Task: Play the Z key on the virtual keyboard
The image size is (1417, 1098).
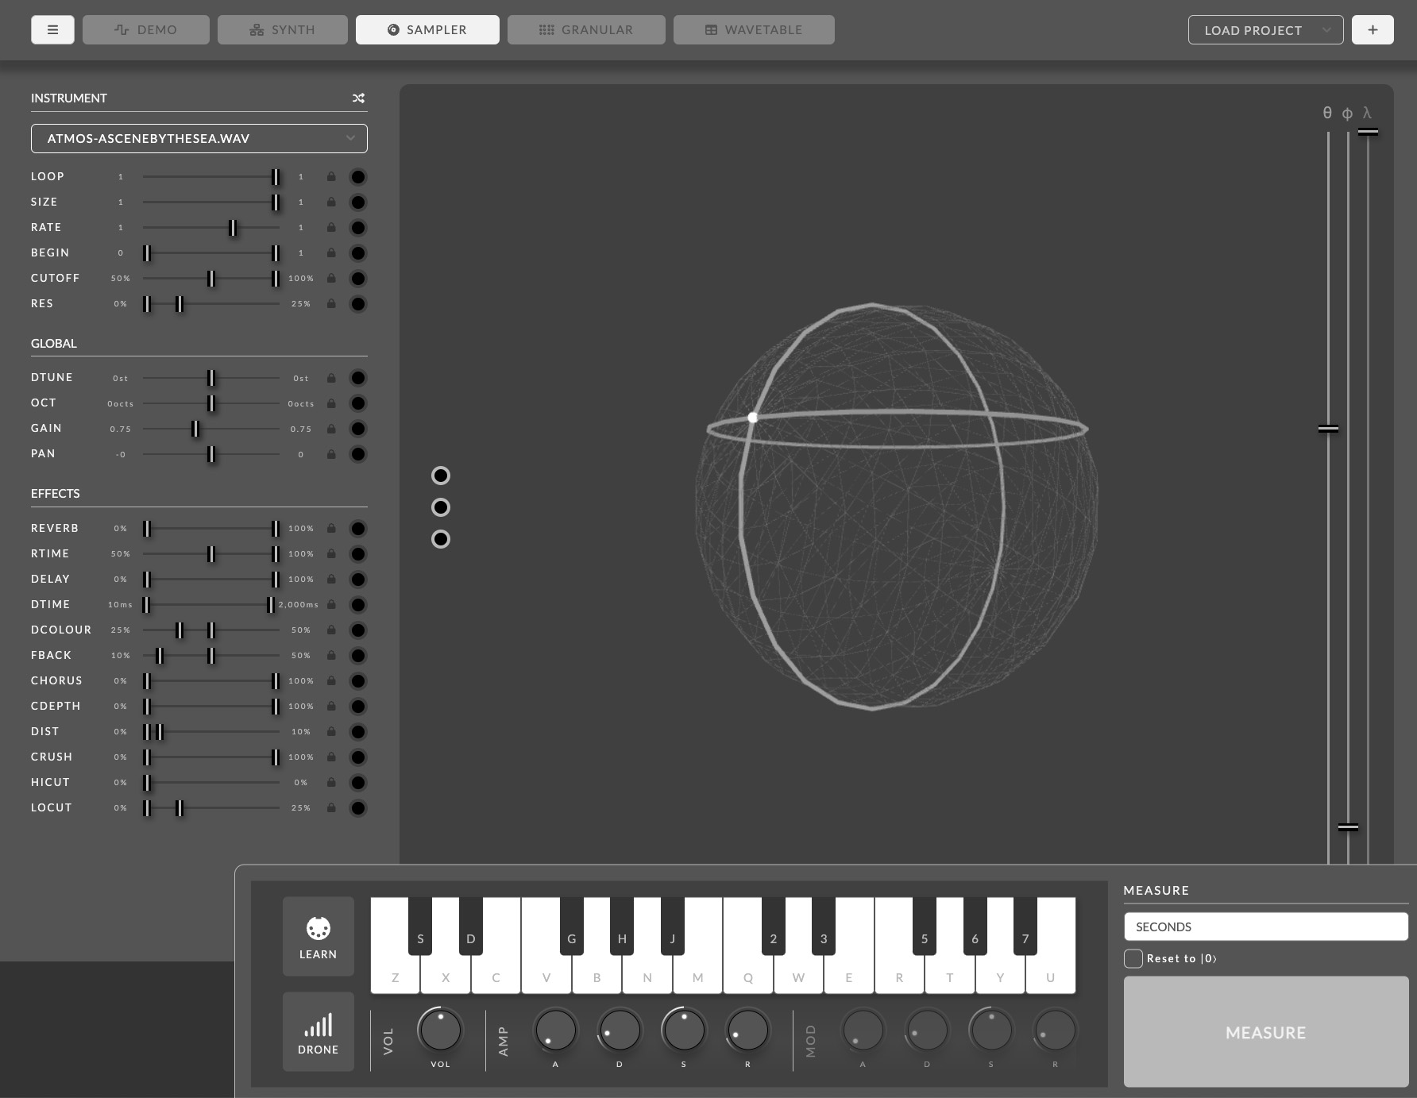Action: click(x=395, y=977)
